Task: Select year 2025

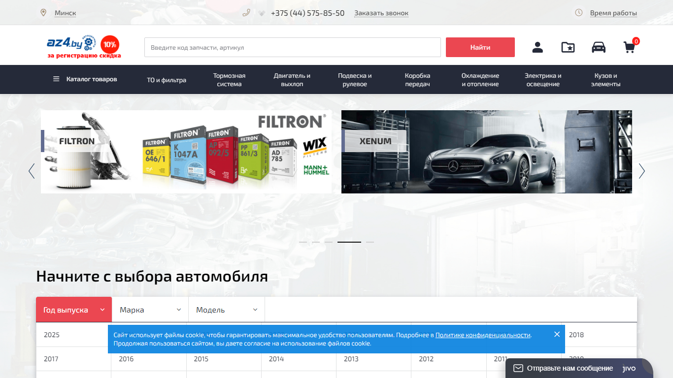Action: pyautogui.click(x=73, y=335)
